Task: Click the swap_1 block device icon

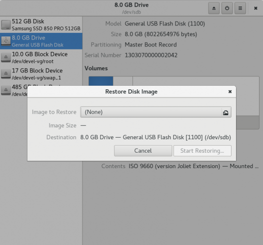Action: [6, 74]
